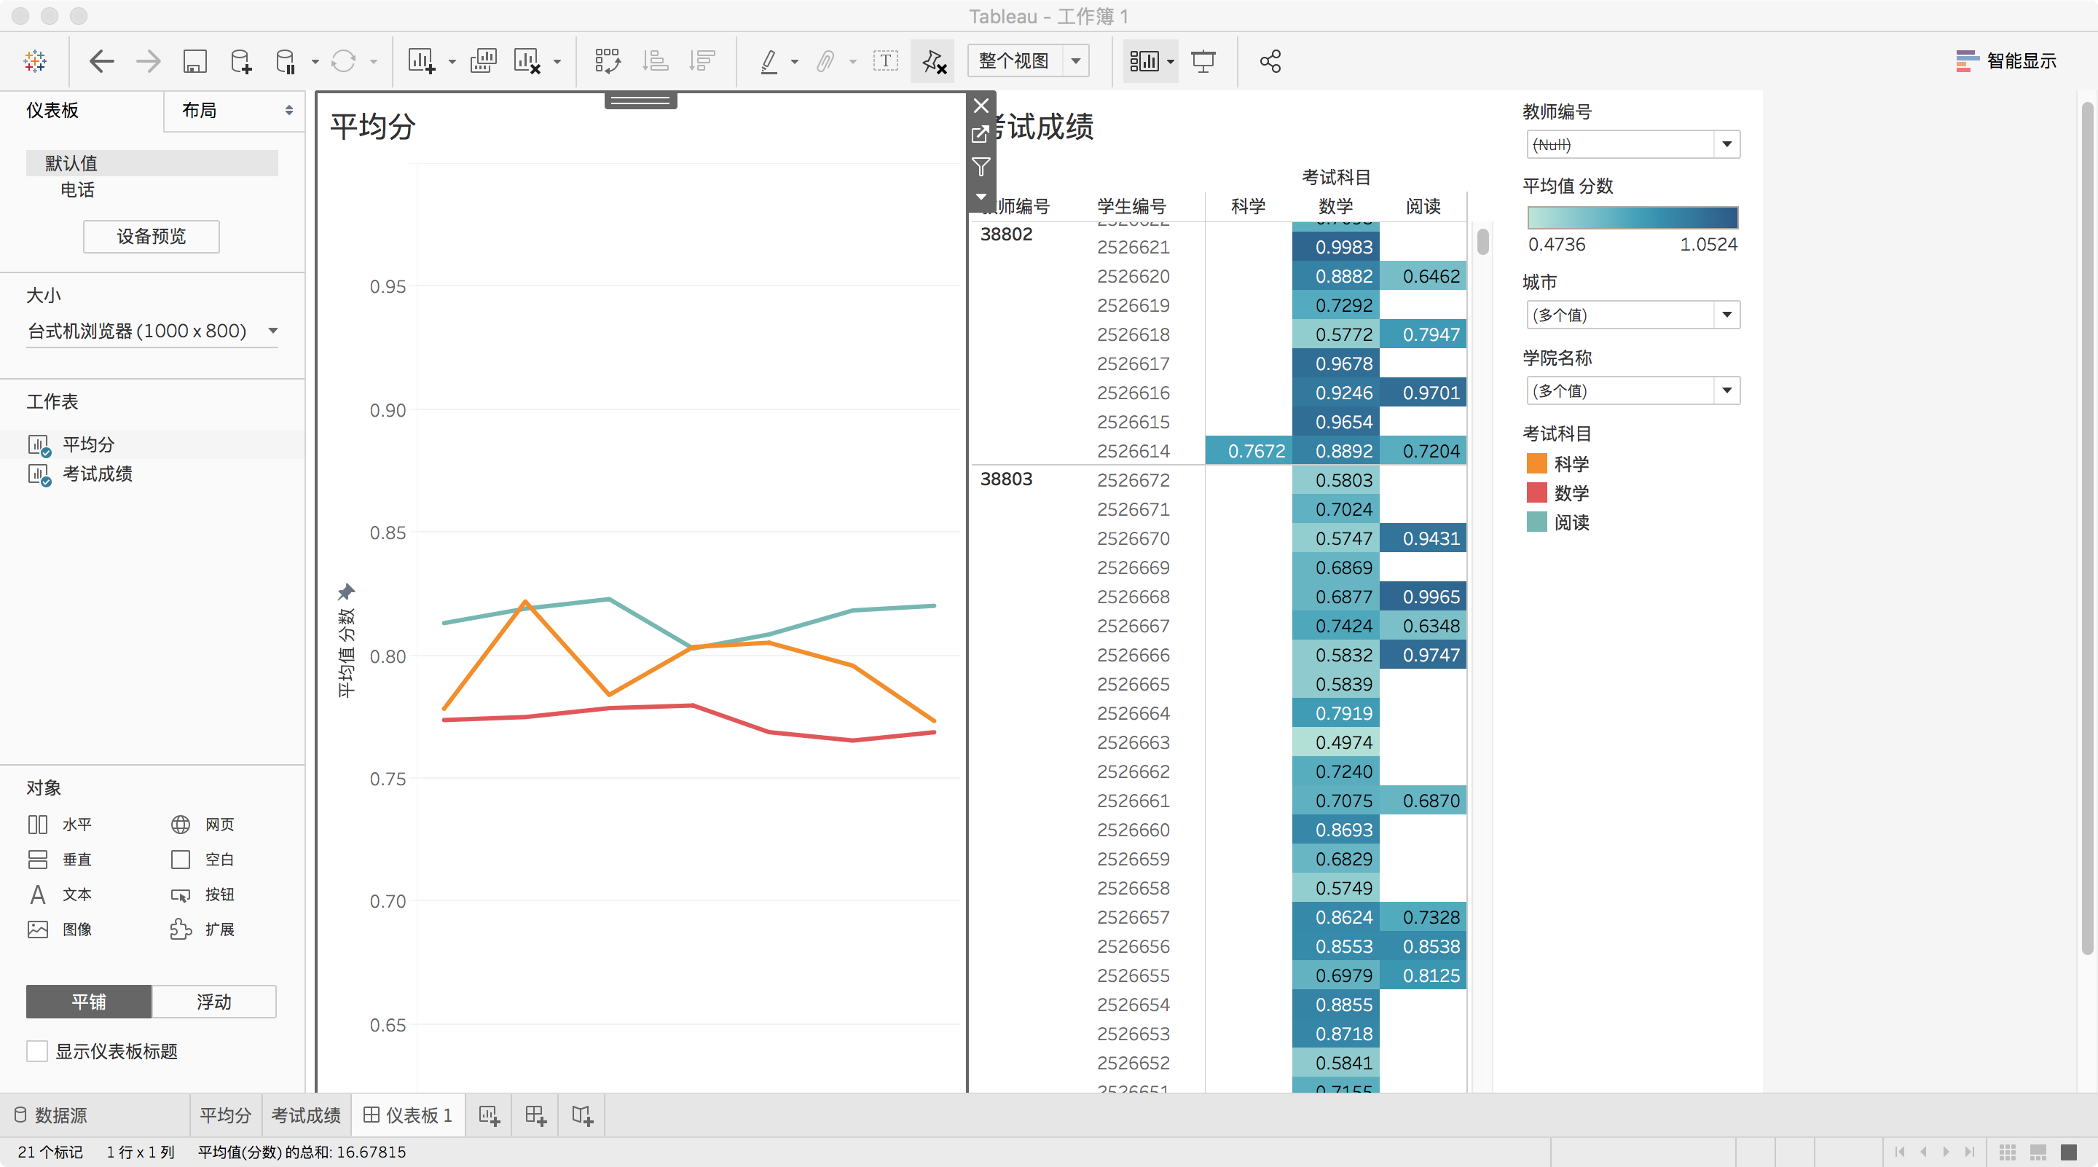This screenshot has width=2098, height=1167.
Task: Click the 设备预览 button
Action: pyautogui.click(x=152, y=236)
